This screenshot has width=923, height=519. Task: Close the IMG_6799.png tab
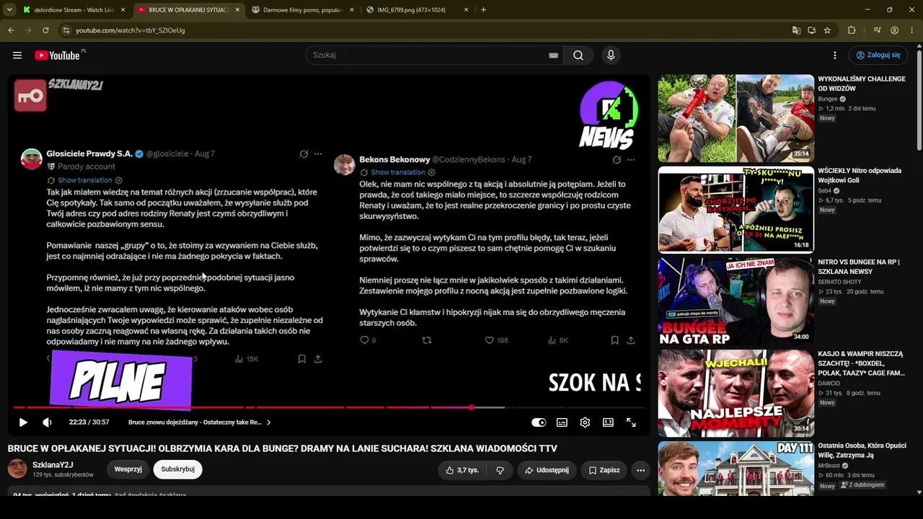(x=466, y=10)
